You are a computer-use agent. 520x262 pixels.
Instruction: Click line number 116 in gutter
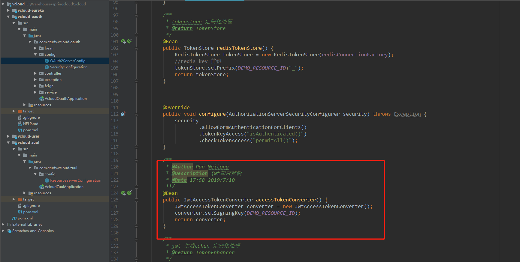[x=114, y=141]
